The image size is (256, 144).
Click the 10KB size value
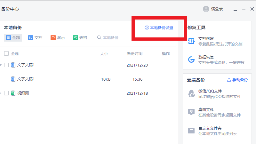click(106, 79)
